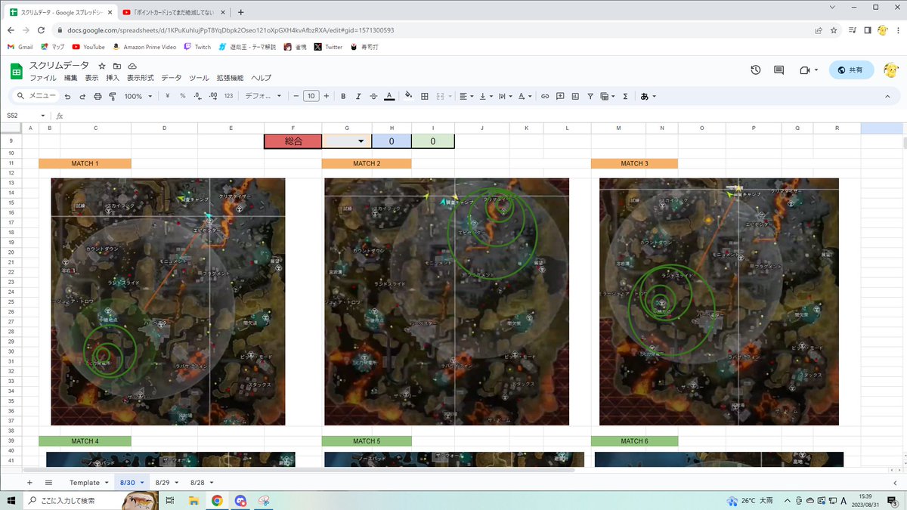Click the redo arrow in the toolbar
Image resolution: width=907 pixels, height=510 pixels.
tap(82, 97)
